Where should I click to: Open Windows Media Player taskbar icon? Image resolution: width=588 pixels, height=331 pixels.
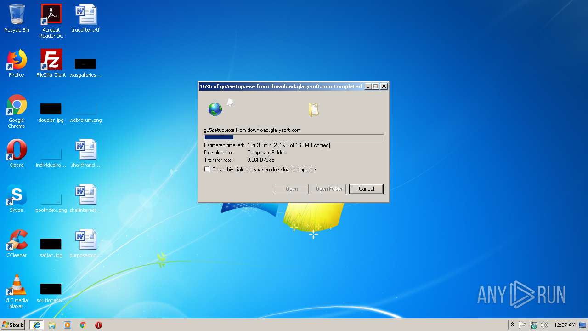coord(68,325)
